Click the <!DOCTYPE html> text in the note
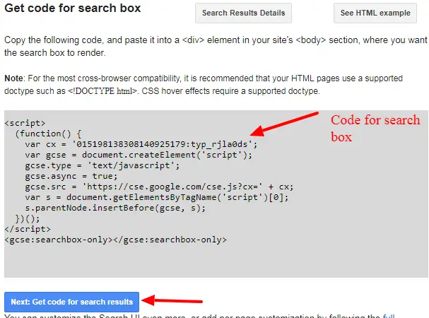This screenshot has height=318, width=429. point(151,91)
